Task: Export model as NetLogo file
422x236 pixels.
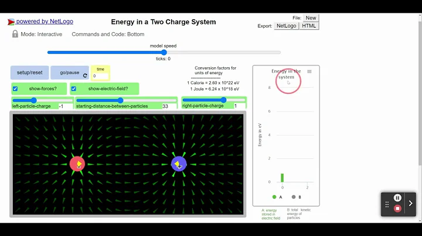Action: (x=287, y=26)
